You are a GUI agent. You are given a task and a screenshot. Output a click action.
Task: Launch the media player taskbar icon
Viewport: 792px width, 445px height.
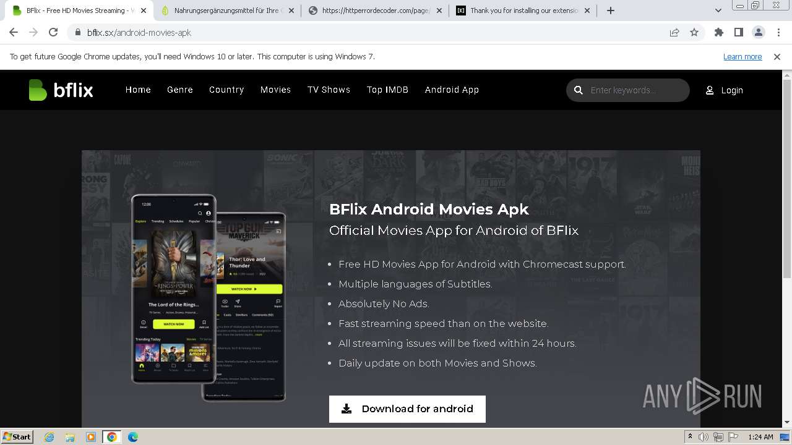pos(90,437)
